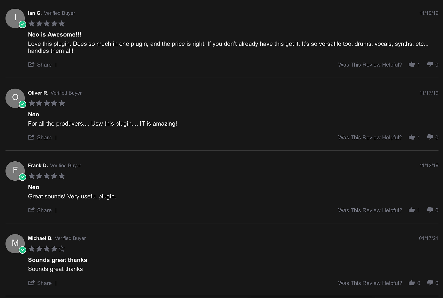Thumbs down Ian G.'s review
This screenshot has width=443, height=298.
coord(430,65)
